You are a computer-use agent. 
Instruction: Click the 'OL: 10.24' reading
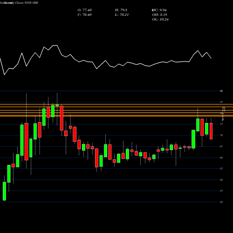click(160, 20)
